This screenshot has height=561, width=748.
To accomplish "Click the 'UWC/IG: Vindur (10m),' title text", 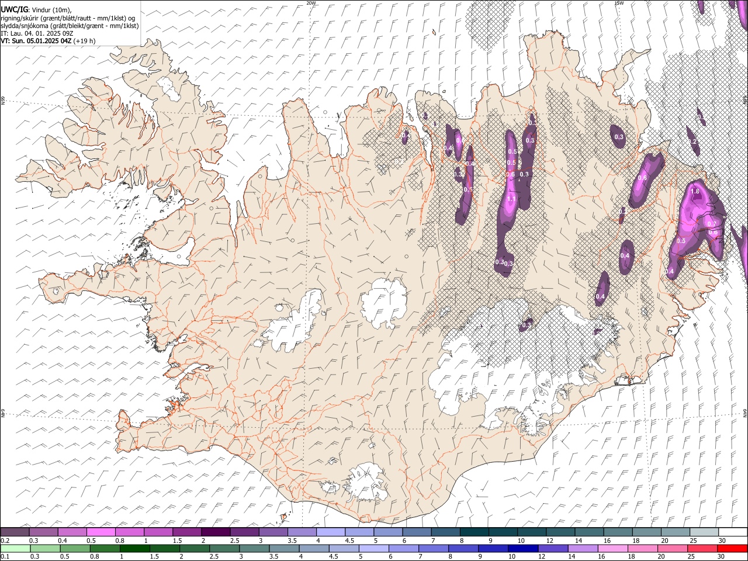I will tap(36, 10).
